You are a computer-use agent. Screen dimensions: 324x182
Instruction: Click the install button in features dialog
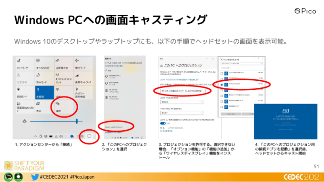pos(231,114)
